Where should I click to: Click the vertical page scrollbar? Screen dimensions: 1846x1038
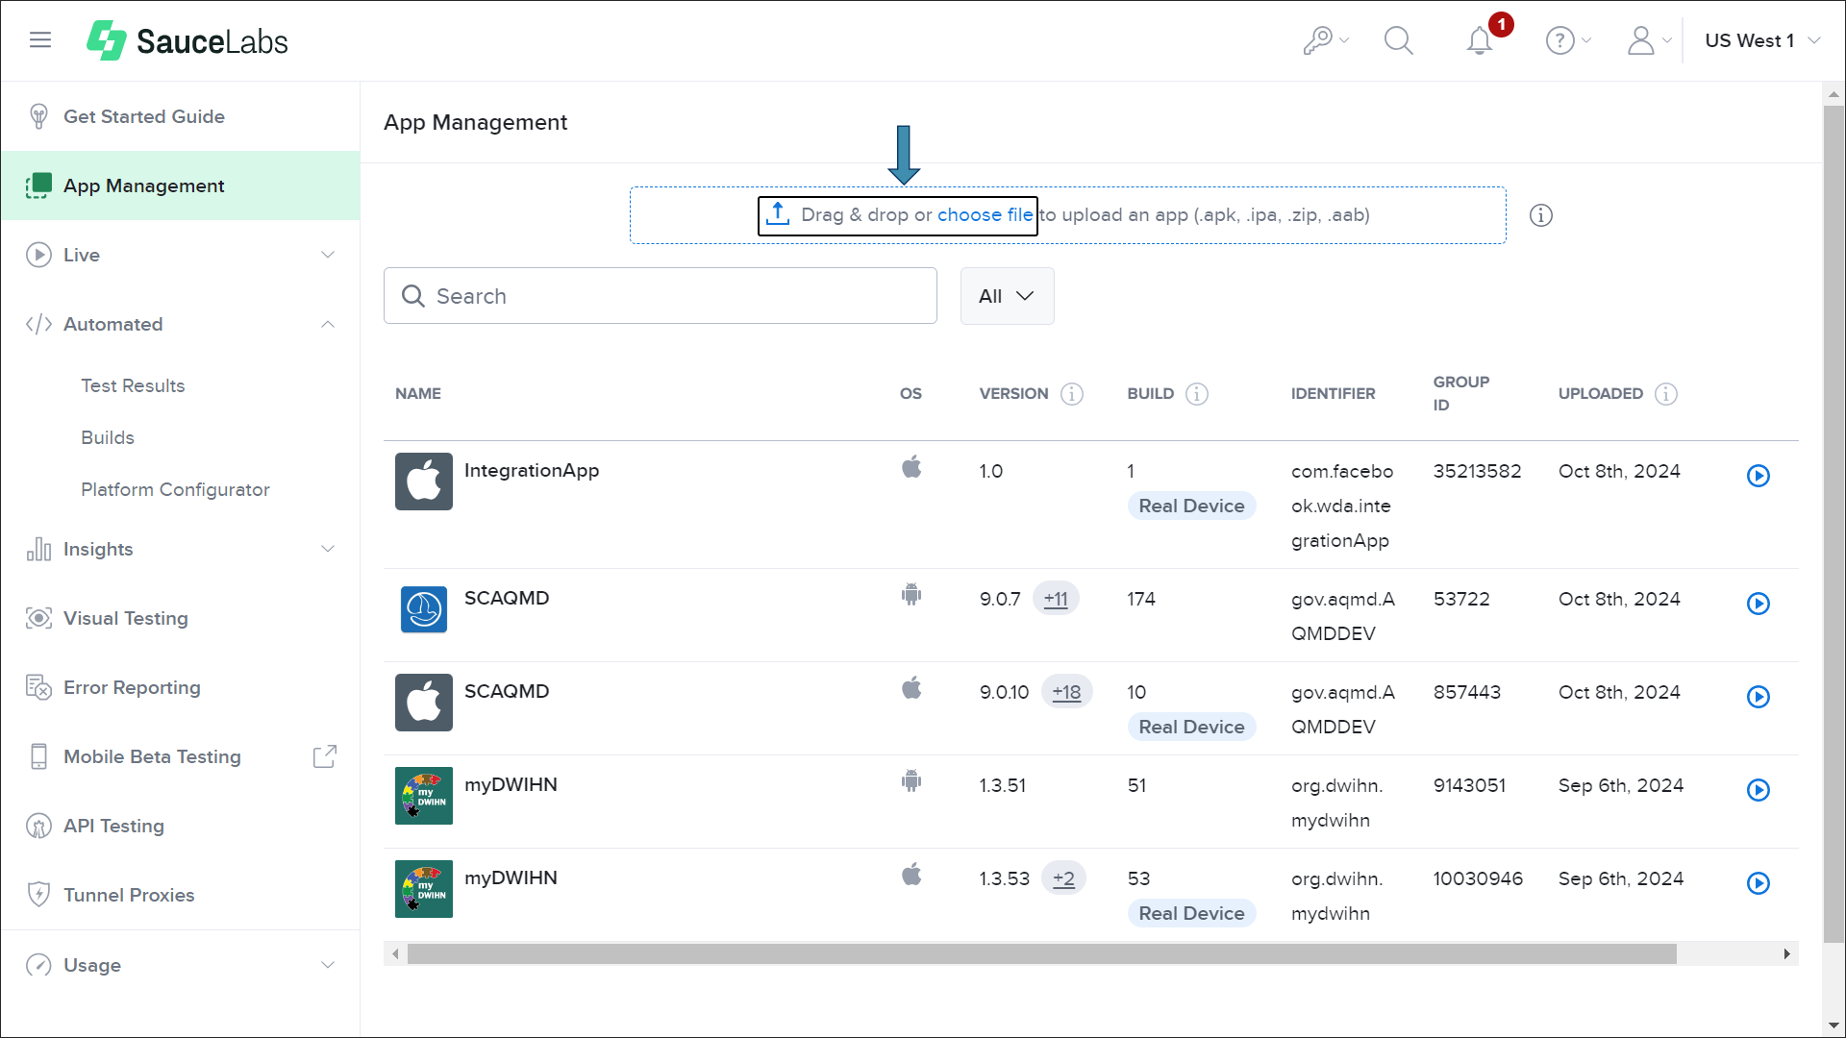pyautogui.click(x=1834, y=524)
